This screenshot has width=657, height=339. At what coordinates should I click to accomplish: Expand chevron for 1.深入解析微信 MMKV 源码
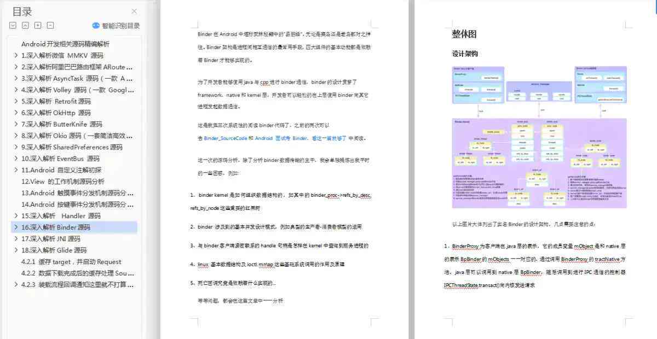(15, 55)
